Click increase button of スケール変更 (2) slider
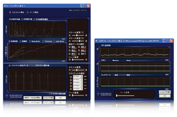Viewport: 177px width, 117px height. pyautogui.click(x=86, y=41)
